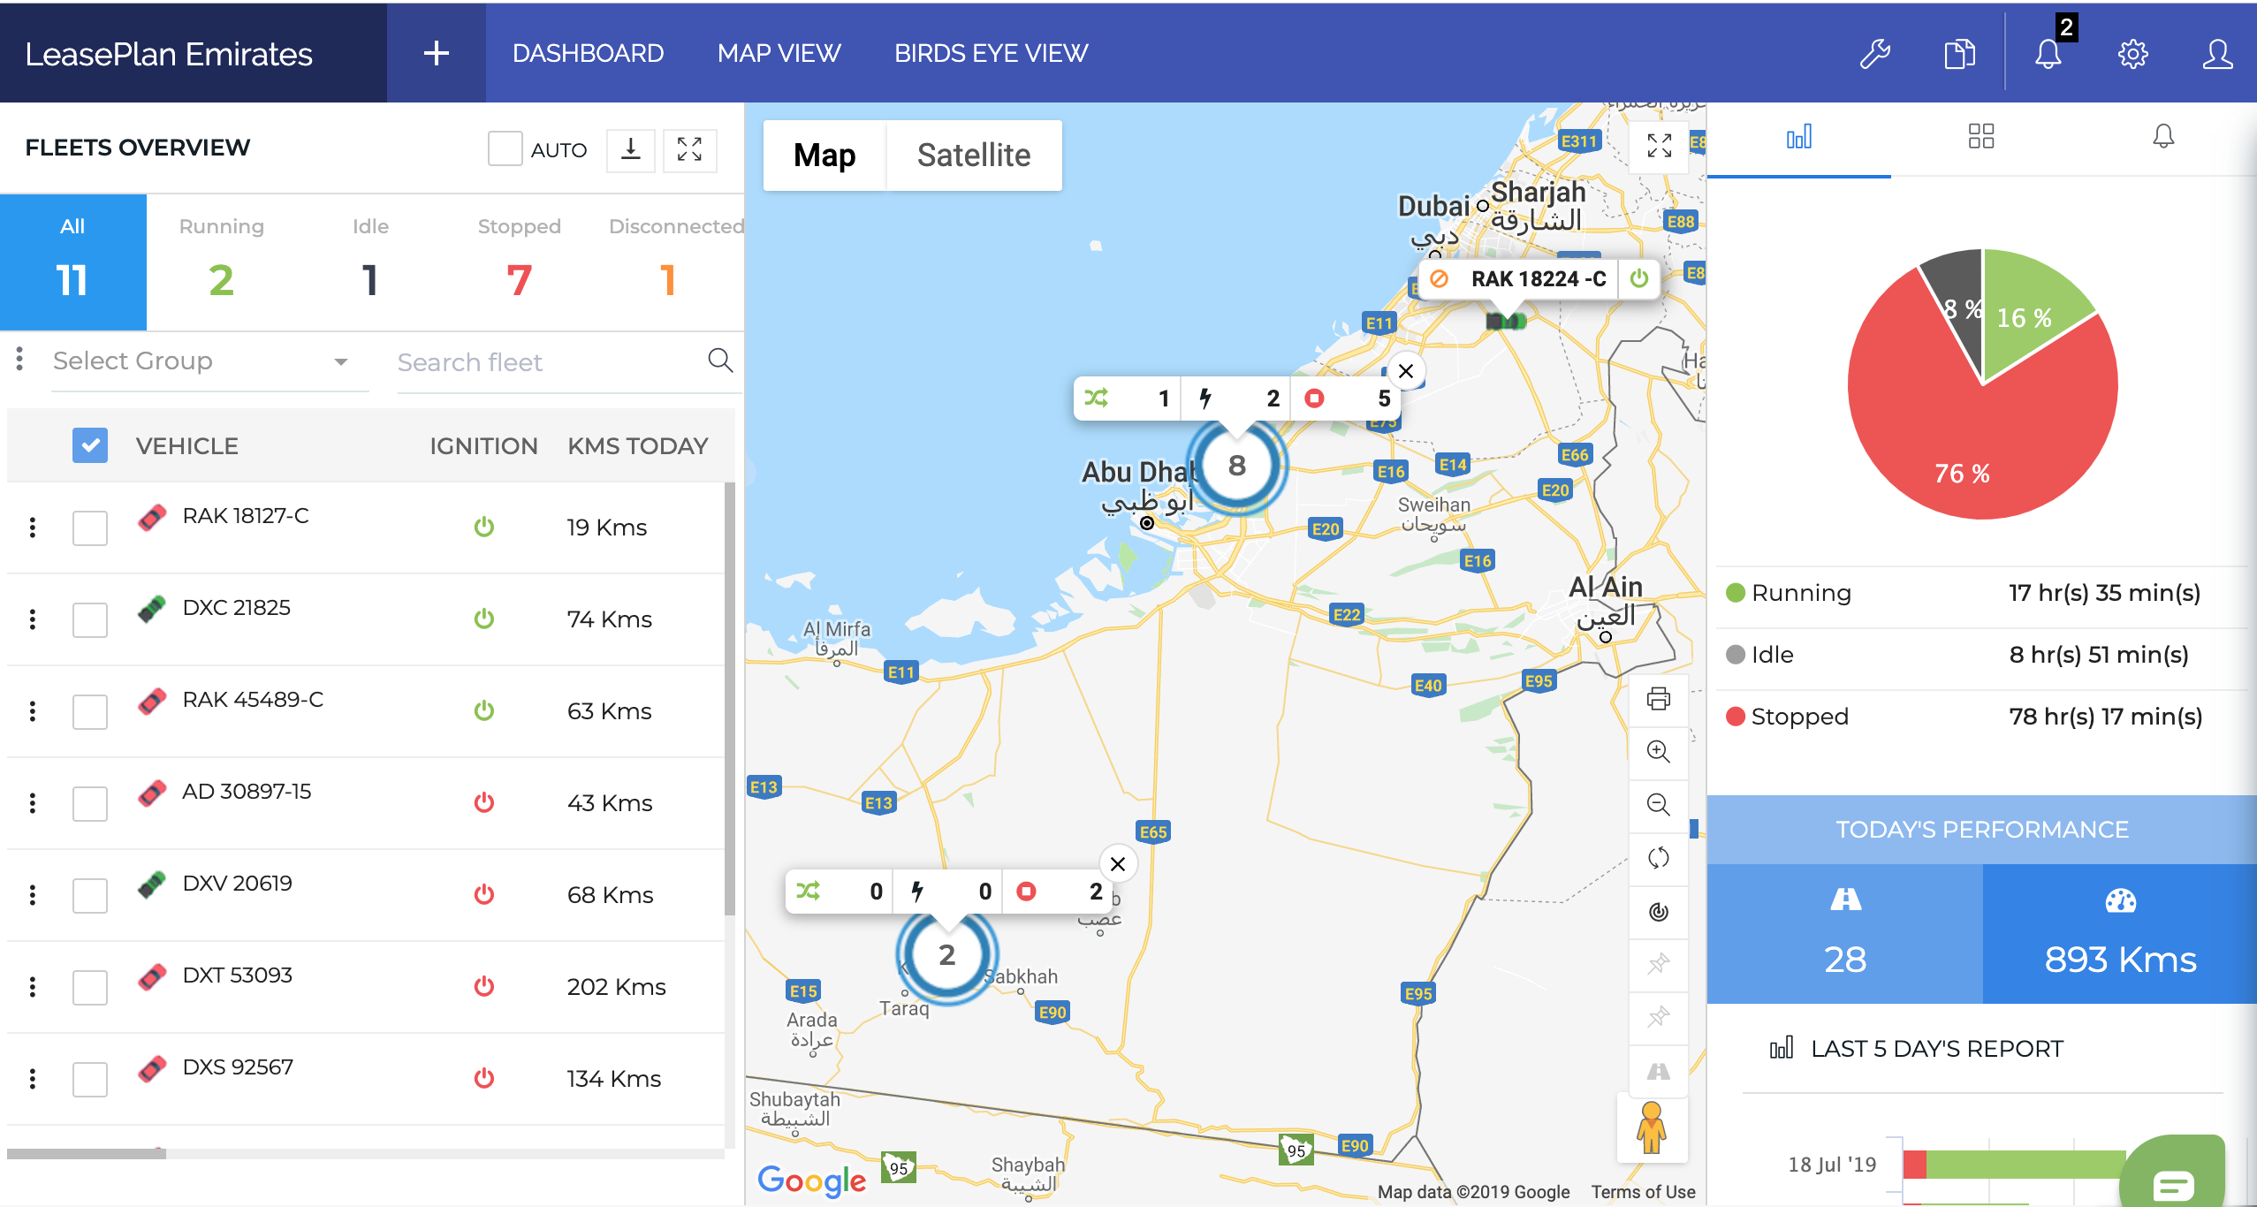Zoom out on the map
The image size is (2257, 1207).
(x=1659, y=805)
